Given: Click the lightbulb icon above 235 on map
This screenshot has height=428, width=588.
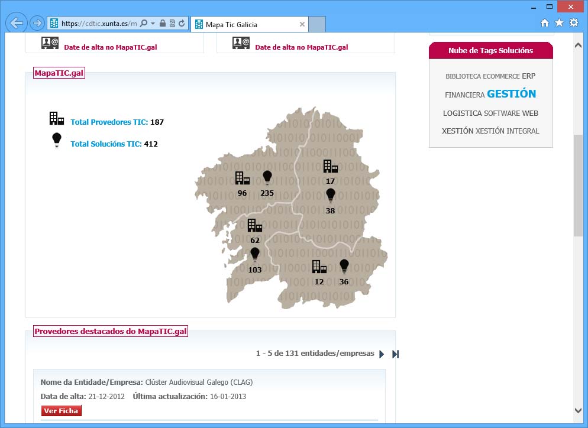Looking at the screenshot, I should (267, 178).
